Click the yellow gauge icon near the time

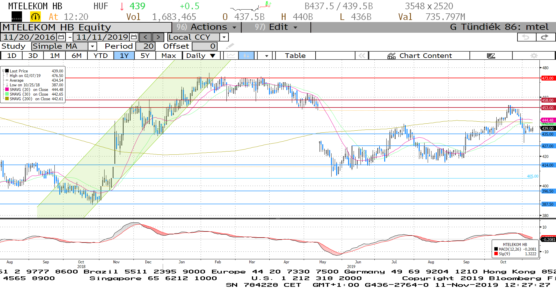coord(36,17)
